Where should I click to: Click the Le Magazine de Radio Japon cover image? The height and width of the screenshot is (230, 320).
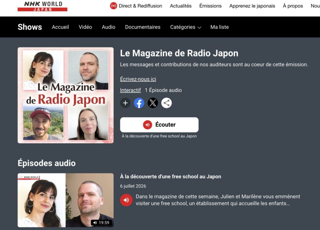[66, 95]
